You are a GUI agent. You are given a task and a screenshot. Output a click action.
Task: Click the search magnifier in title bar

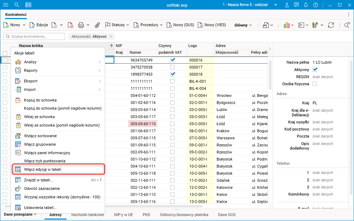(17, 5)
